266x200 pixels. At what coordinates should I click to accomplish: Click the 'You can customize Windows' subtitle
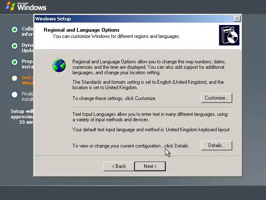(x=116, y=36)
